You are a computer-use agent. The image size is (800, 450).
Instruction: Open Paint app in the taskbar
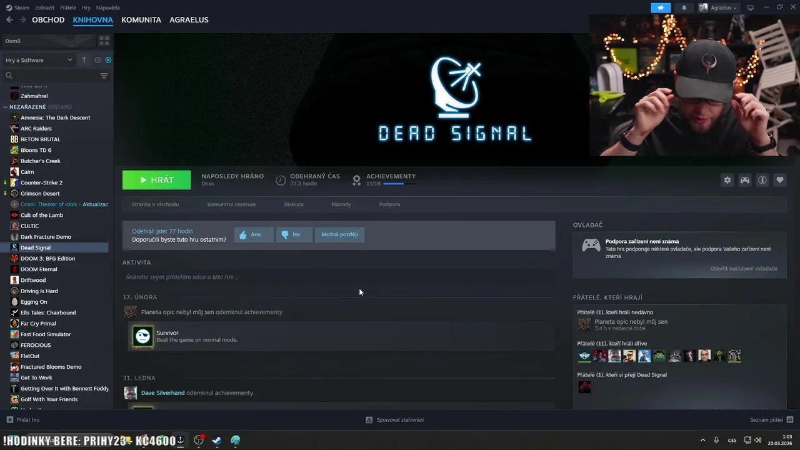[235, 440]
